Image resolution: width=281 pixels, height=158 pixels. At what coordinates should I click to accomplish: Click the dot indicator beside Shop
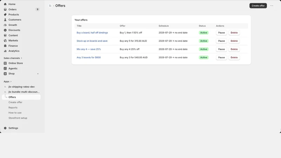click(x=38, y=74)
